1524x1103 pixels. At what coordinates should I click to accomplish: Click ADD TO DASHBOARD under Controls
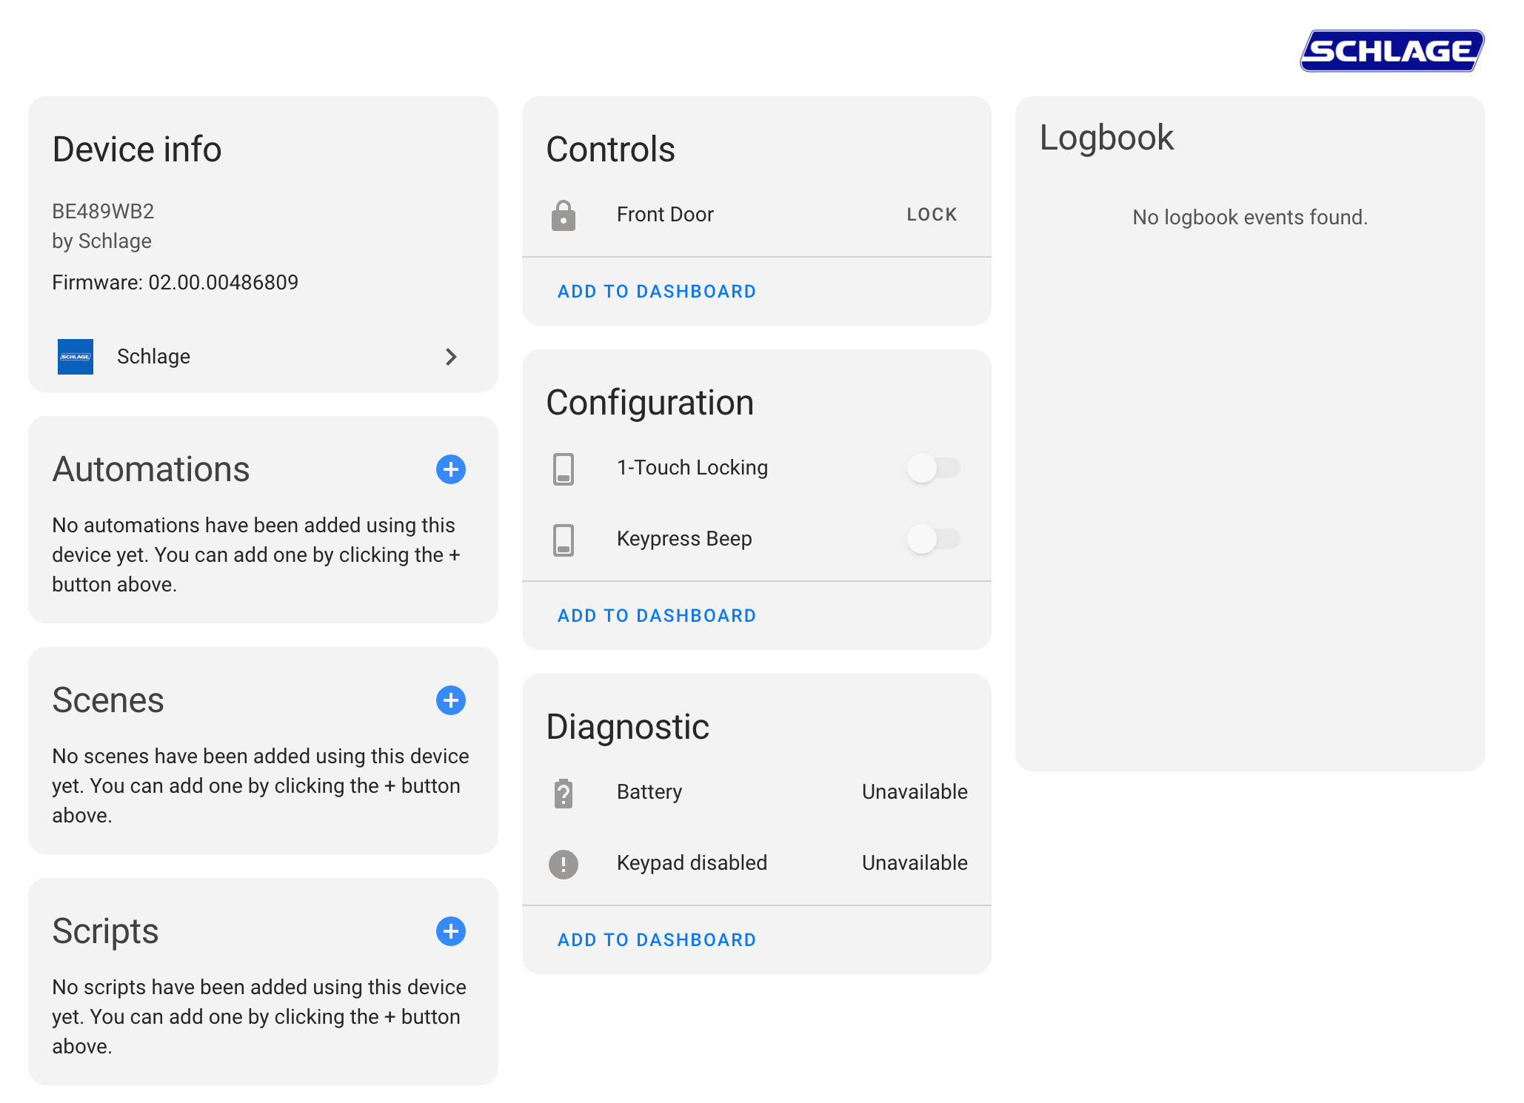(656, 291)
